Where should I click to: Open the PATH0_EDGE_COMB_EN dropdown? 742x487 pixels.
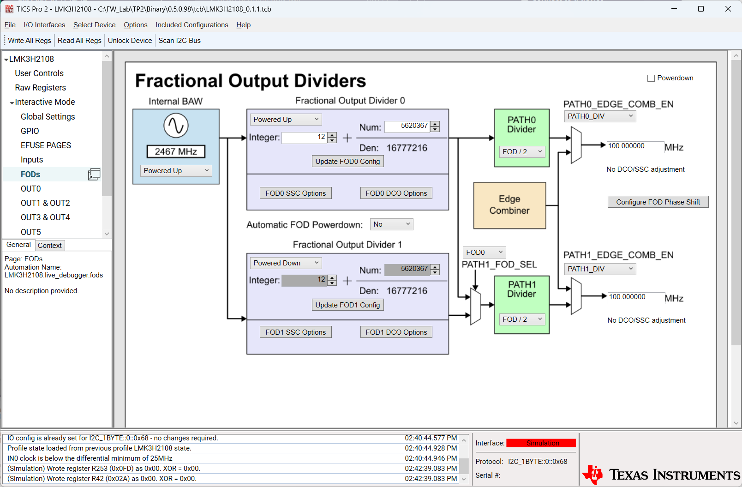point(600,116)
